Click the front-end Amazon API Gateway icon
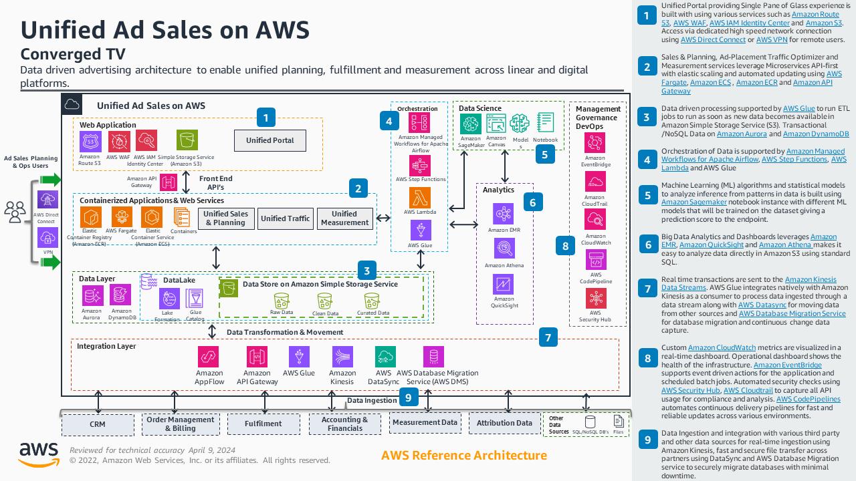 [x=168, y=181]
